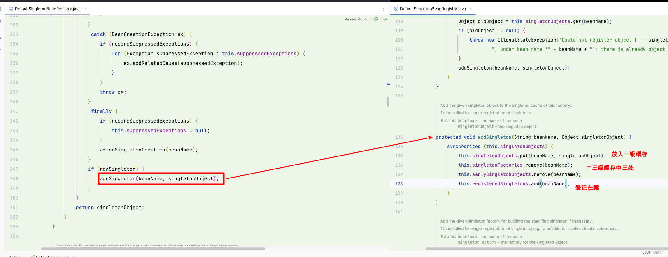The image size is (668, 257).
Task: Click 'registeredSingletons' on line 138
Action: click(500, 184)
